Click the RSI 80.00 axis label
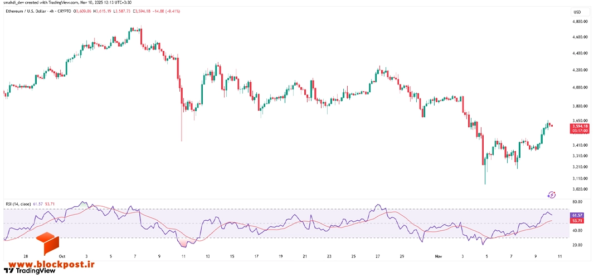Viewport: 594px width, 278px height. click(x=578, y=202)
